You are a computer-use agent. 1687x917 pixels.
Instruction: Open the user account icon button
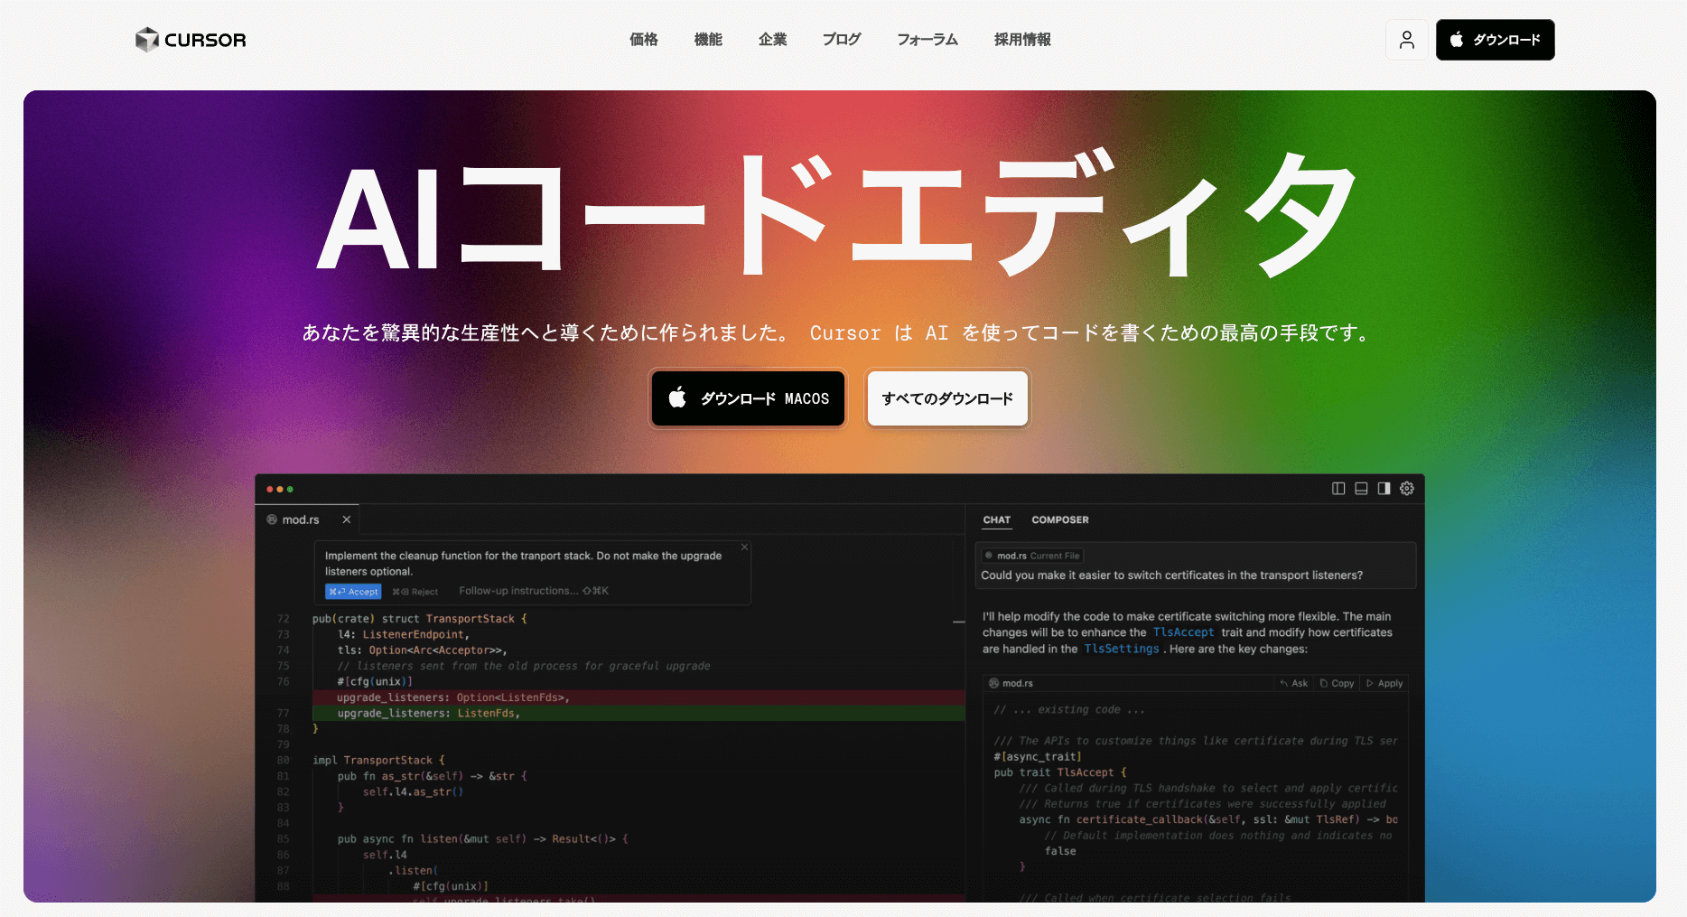[x=1407, y=40]
